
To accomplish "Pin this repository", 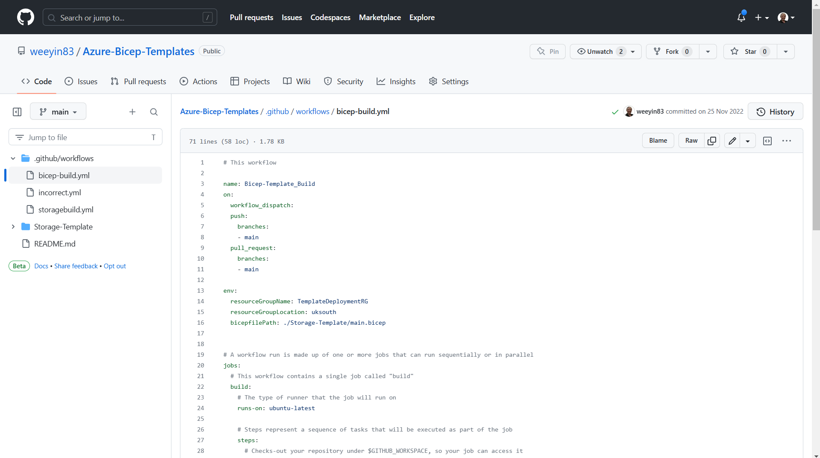I will pyautogui.click(x=547, y=51).
